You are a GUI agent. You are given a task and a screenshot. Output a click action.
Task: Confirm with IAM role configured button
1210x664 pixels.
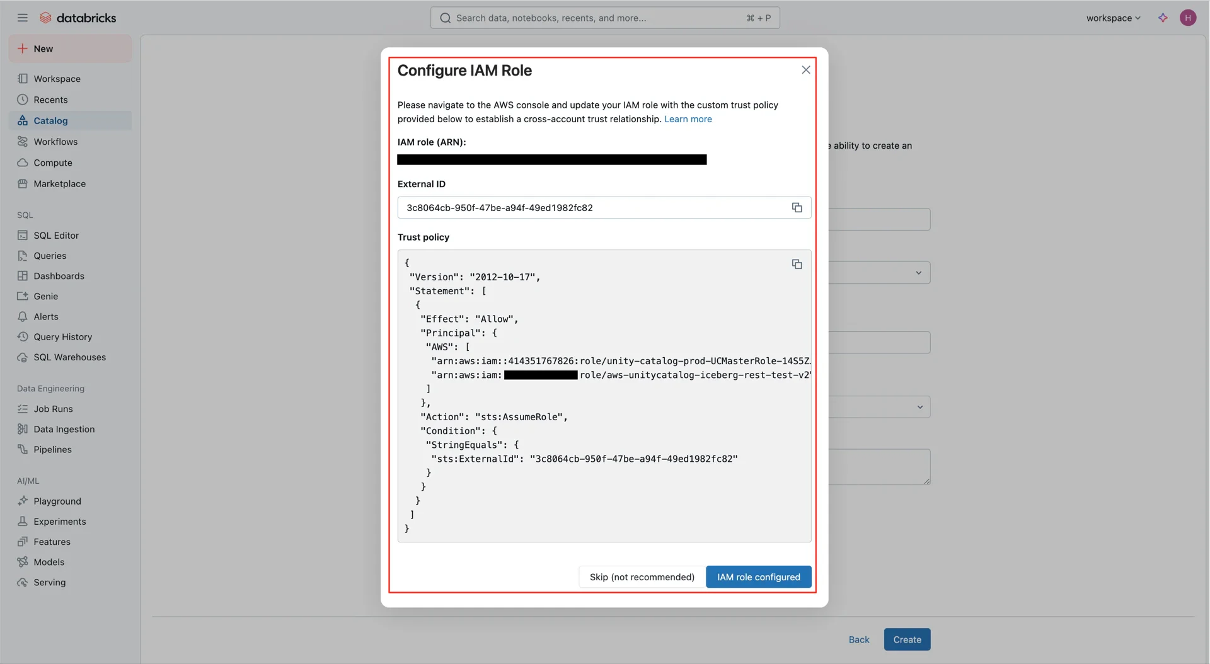pyautogui.click(x=758, y=577)
